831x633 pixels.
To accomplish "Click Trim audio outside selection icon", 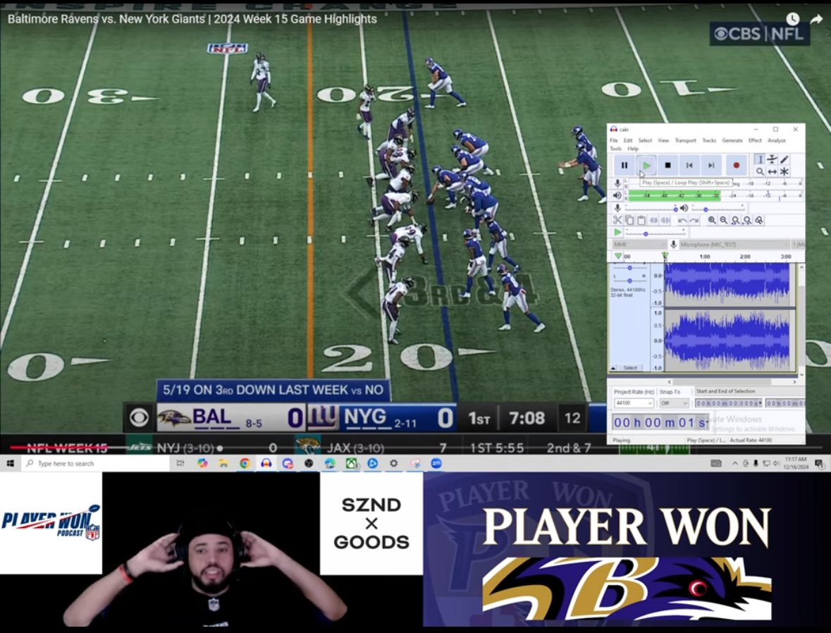I will (x=653, y=220).
